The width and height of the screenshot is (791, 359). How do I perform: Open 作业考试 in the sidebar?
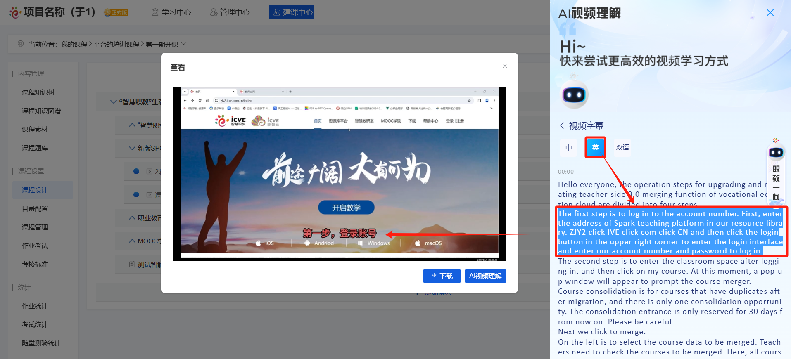point(35,246)
